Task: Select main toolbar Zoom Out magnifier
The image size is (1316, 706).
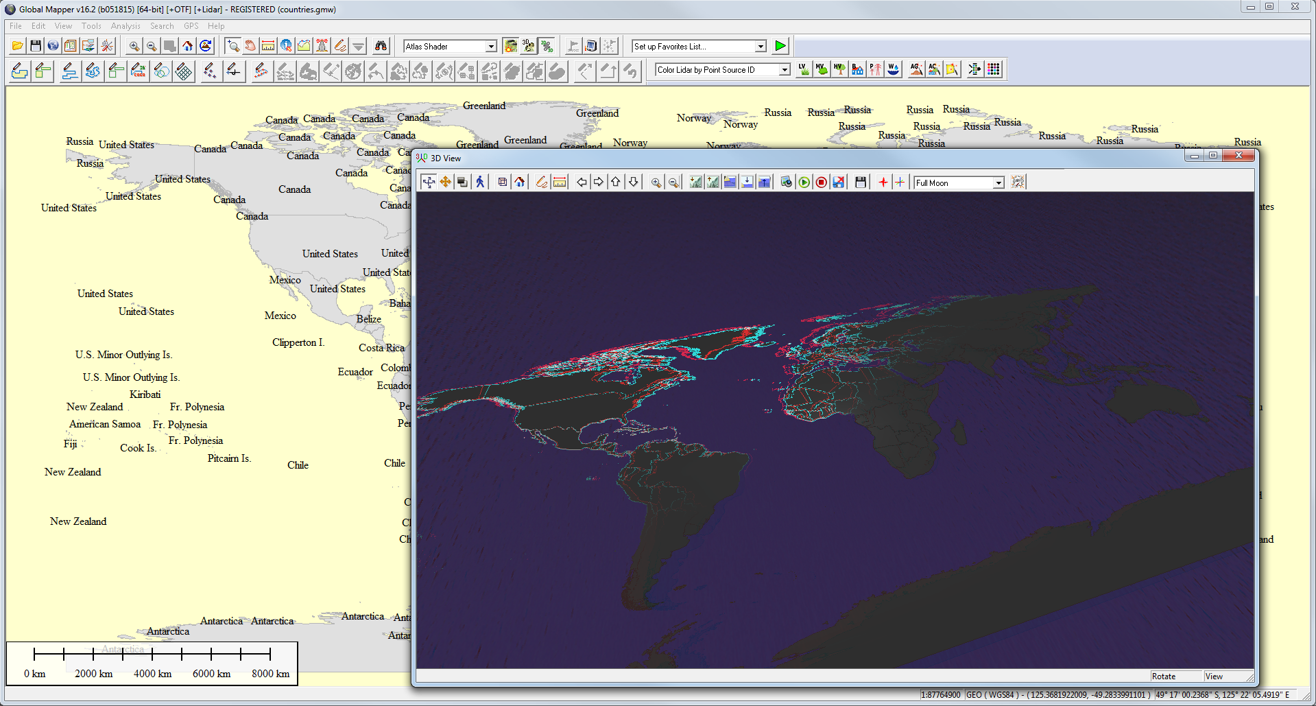Action: [x=152, y=46]
